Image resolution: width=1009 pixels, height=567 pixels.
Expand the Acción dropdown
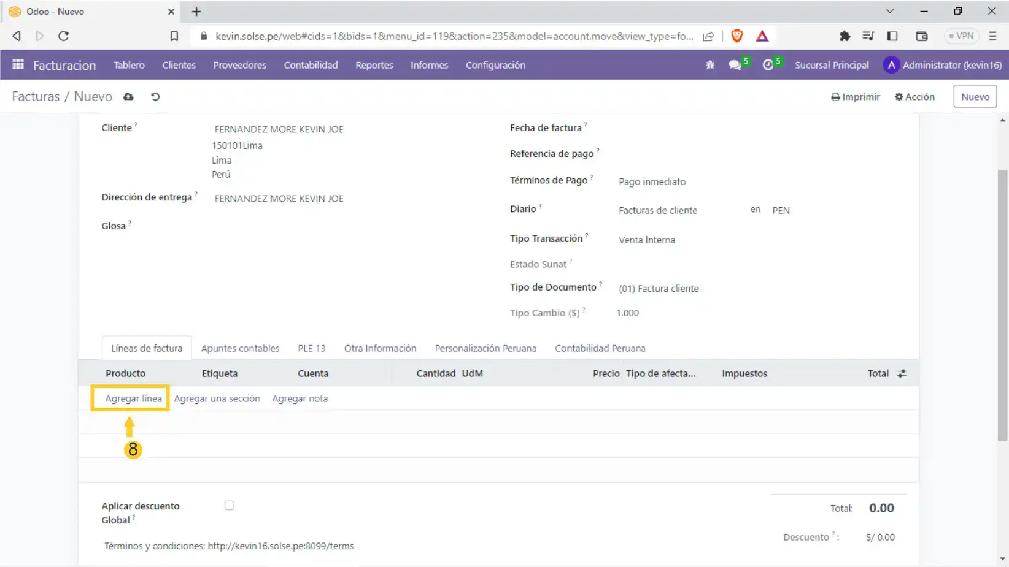point(914,97)
